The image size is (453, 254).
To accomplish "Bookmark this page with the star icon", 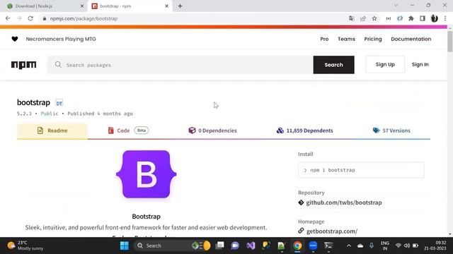I will coord(374,18).
